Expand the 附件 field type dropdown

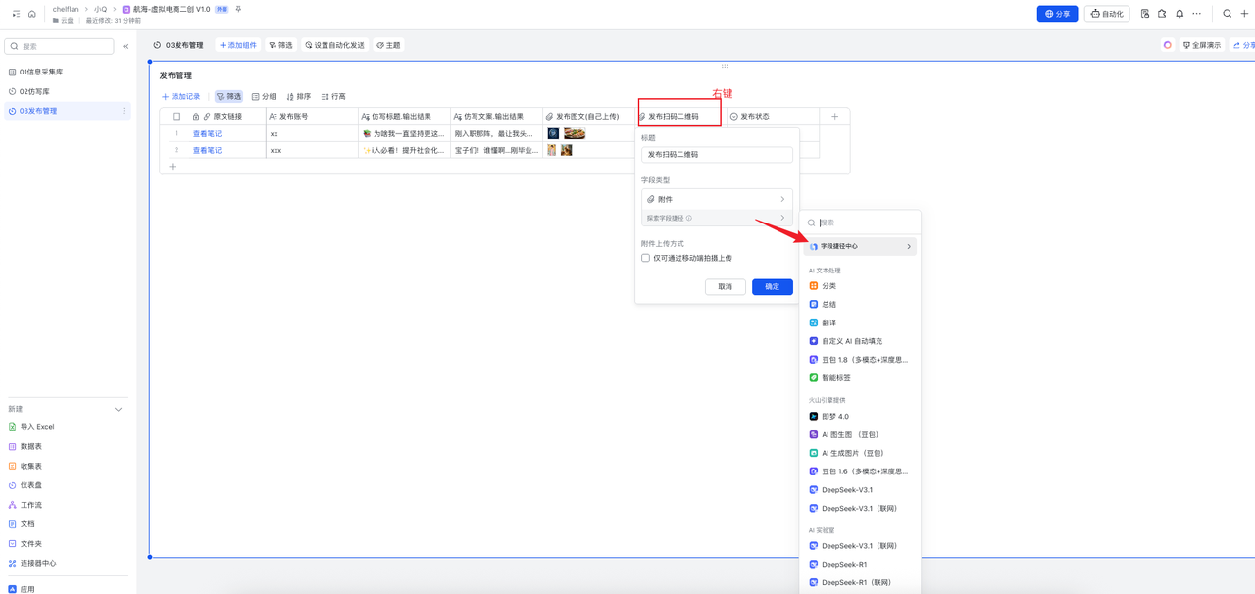717,199
